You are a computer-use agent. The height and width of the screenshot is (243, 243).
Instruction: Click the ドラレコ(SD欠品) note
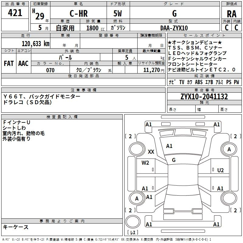[27, 102]
